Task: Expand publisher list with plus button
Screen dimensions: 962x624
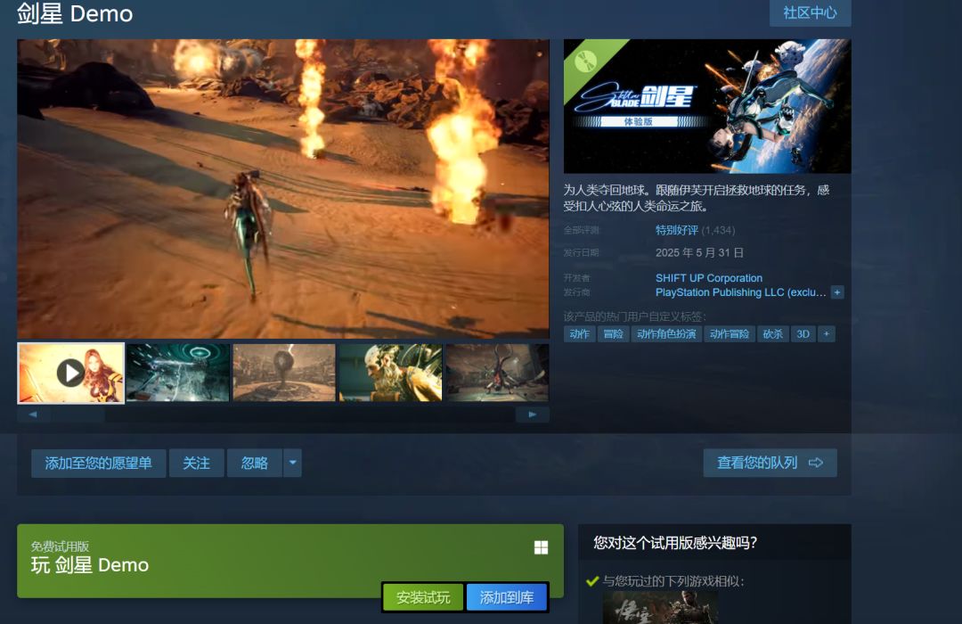Action: 836,292
